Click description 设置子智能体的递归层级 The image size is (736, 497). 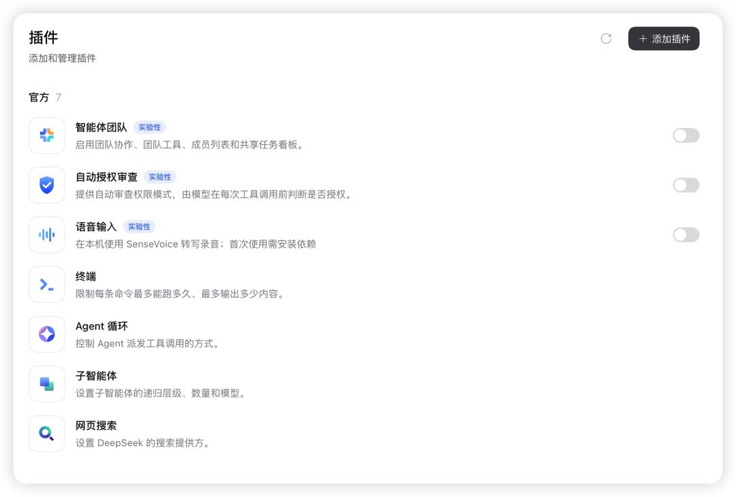tap(162, 393)
